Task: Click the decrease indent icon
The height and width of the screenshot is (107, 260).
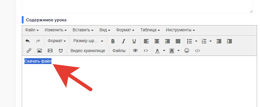Action: click(x=219, y=41)
